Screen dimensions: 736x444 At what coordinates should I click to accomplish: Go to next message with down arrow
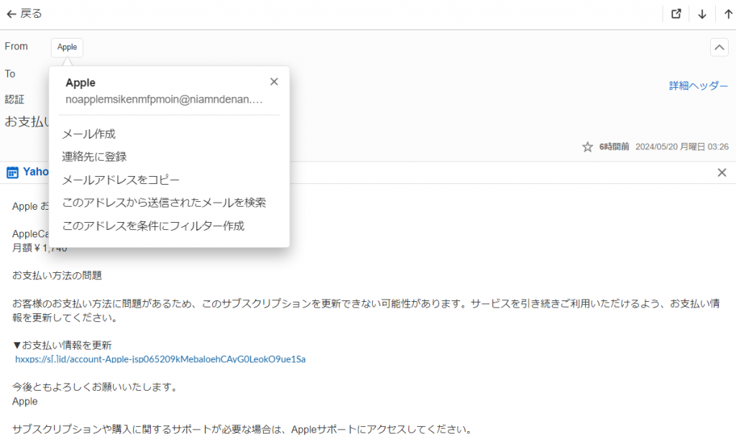pyautogui.click(x=702, y=14)
